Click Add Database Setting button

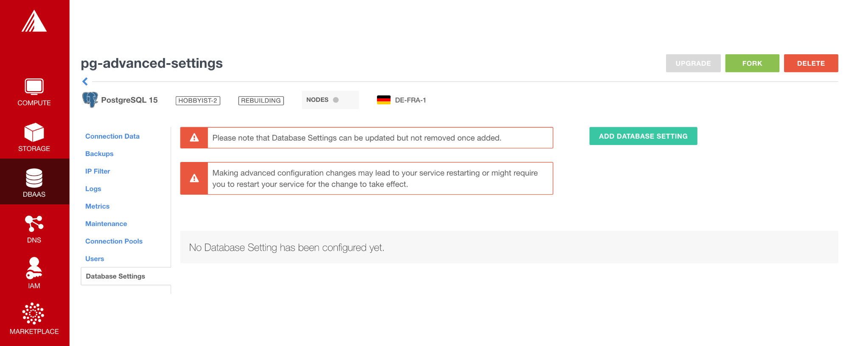coord(643,136)
